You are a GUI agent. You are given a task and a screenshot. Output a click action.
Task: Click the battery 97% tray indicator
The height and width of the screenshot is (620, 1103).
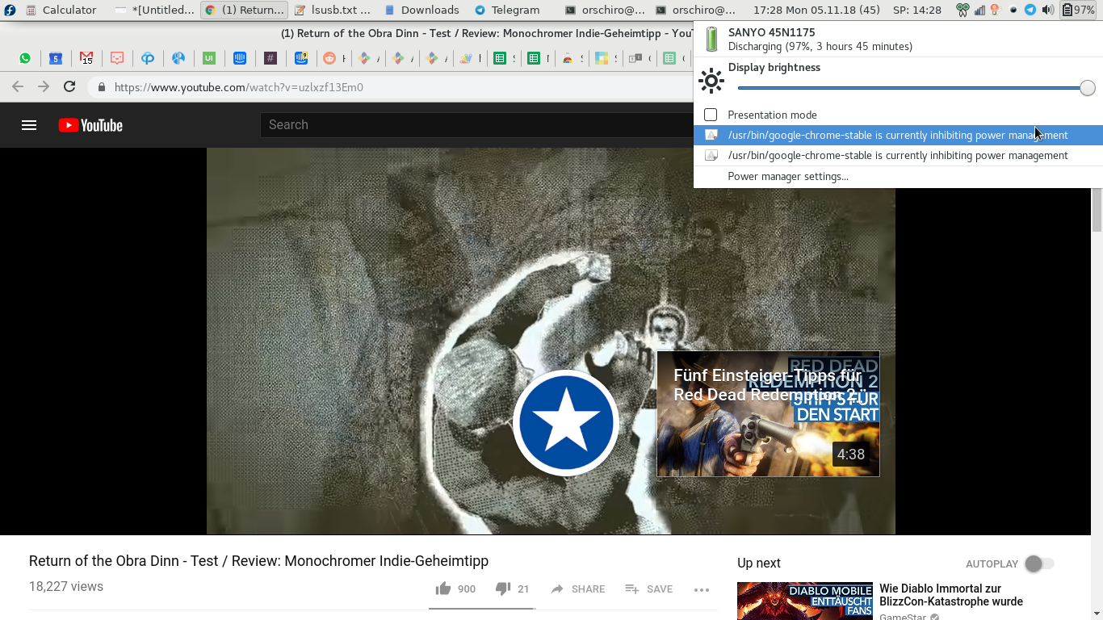(x=1079, y=10)
